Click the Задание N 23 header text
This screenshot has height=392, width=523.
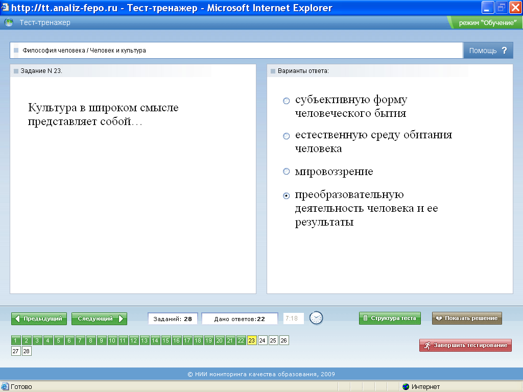coord(41,71)
